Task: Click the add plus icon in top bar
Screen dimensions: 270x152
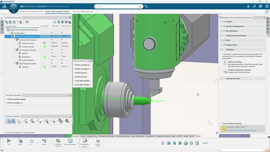Action: pyautogui.click(x=248, y=6)
